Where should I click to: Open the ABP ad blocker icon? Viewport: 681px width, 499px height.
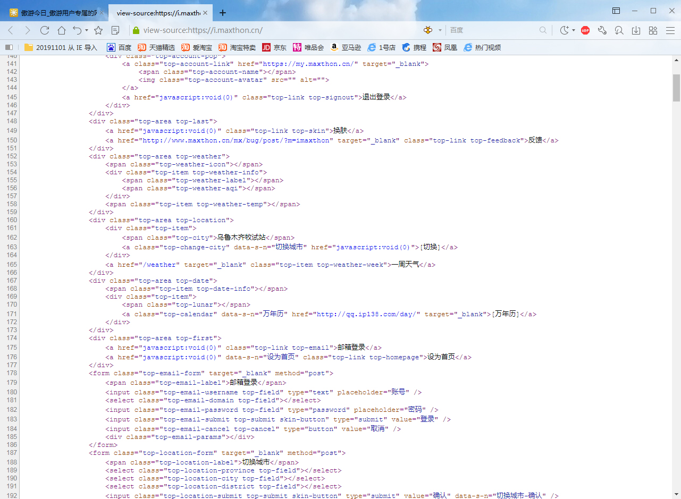[x=585, y=30]
